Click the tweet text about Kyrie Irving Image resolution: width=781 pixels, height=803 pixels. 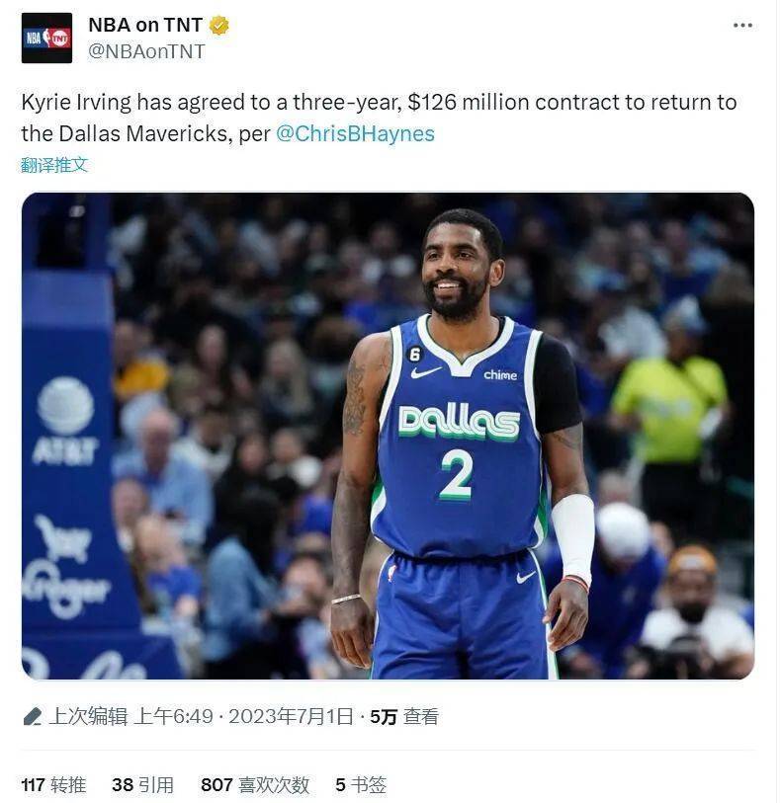coord(380,118)
